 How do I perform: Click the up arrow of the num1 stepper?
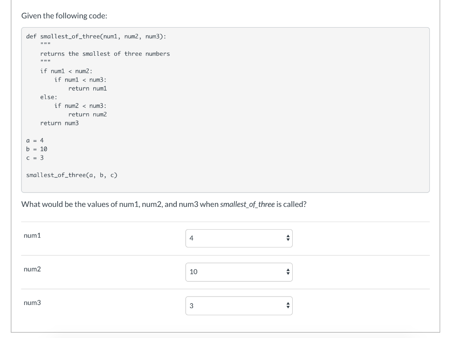[288, 236]
